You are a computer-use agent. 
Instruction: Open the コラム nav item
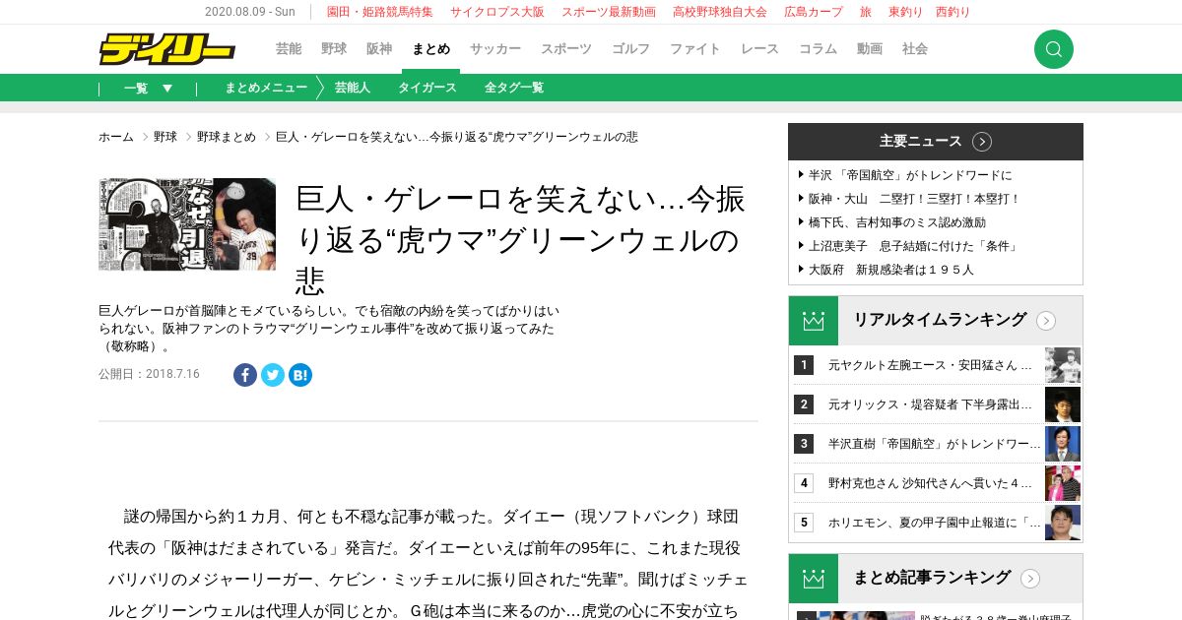[x=819, y=49]
